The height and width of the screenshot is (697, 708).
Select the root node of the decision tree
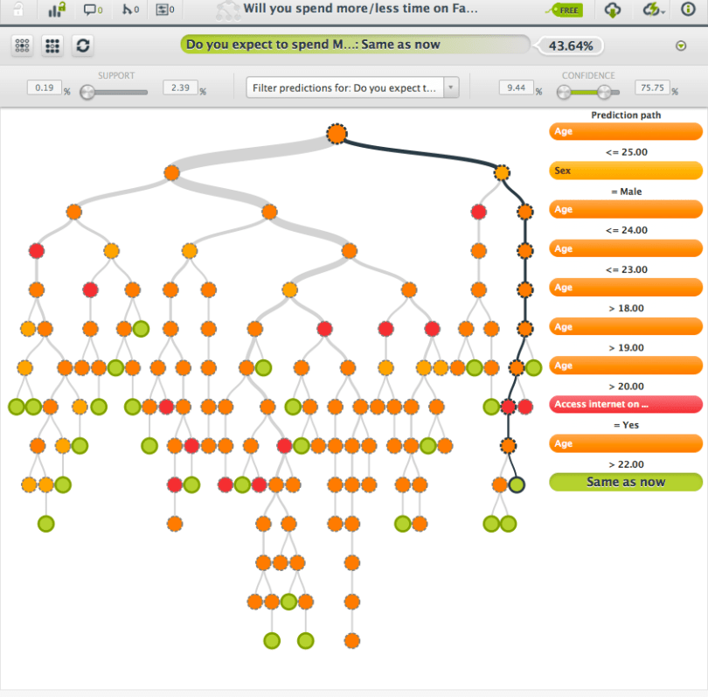click(x=337, y=134)
